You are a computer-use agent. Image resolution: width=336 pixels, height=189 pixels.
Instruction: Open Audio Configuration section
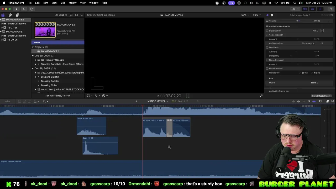click(x=279, y=91)
